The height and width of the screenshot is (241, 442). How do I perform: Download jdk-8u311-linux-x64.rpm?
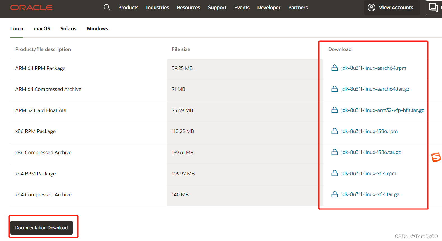pyautogui.click(x=369, y=173)
